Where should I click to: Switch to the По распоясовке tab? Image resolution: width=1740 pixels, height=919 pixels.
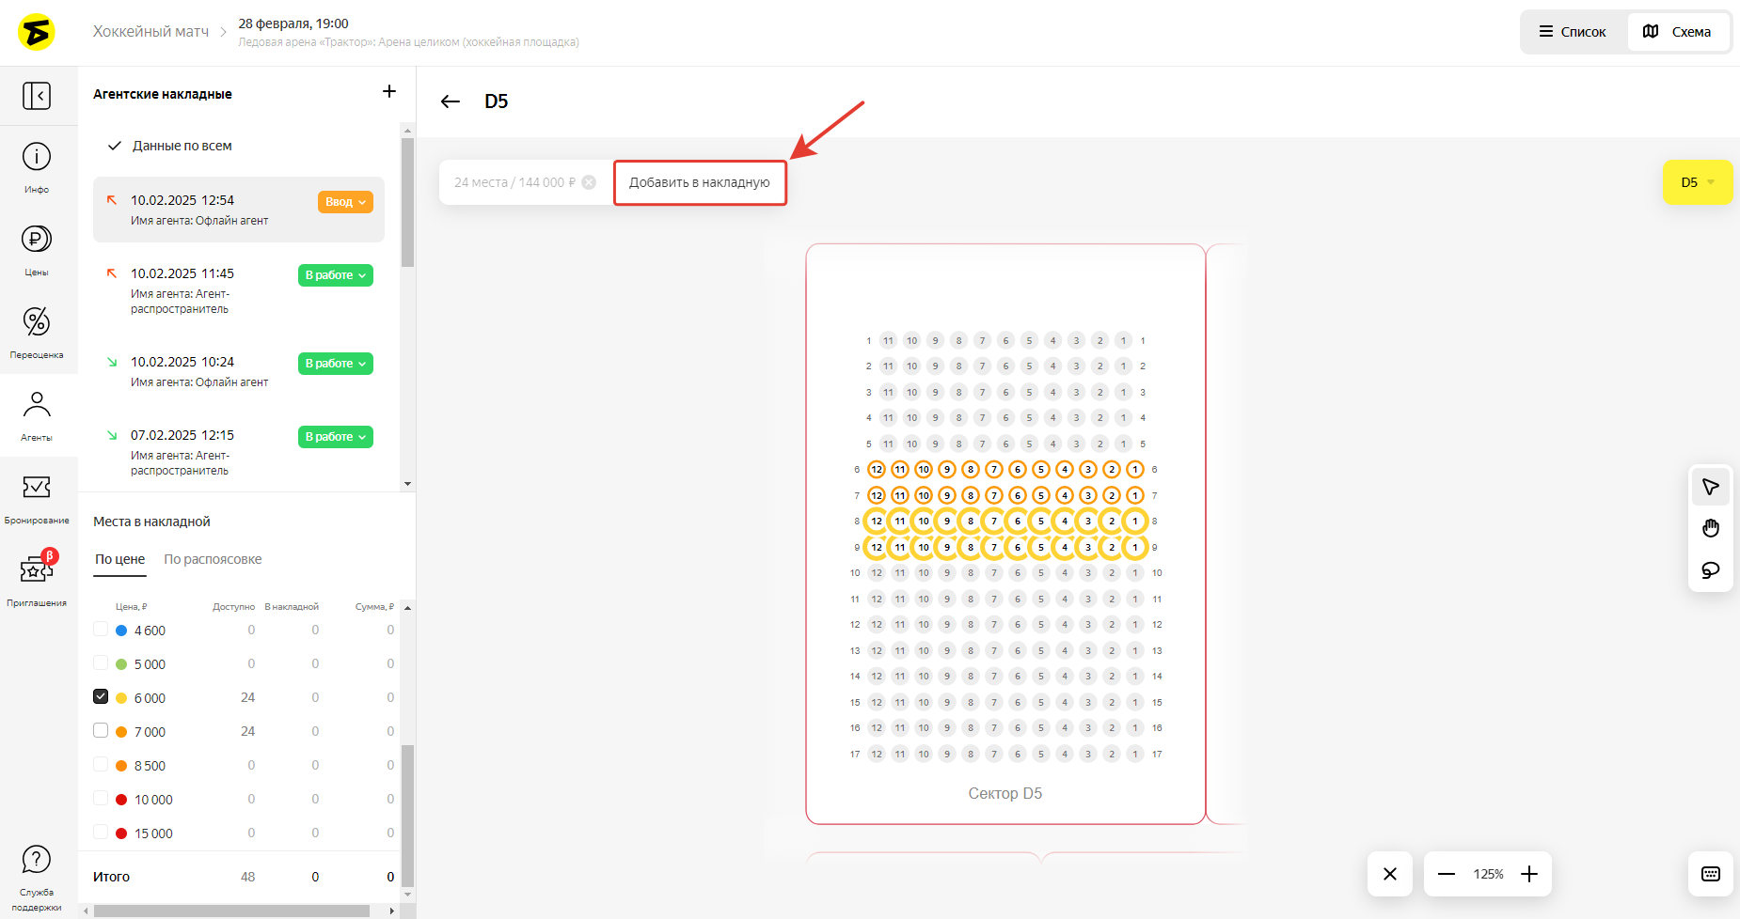(x=213, y=559)
